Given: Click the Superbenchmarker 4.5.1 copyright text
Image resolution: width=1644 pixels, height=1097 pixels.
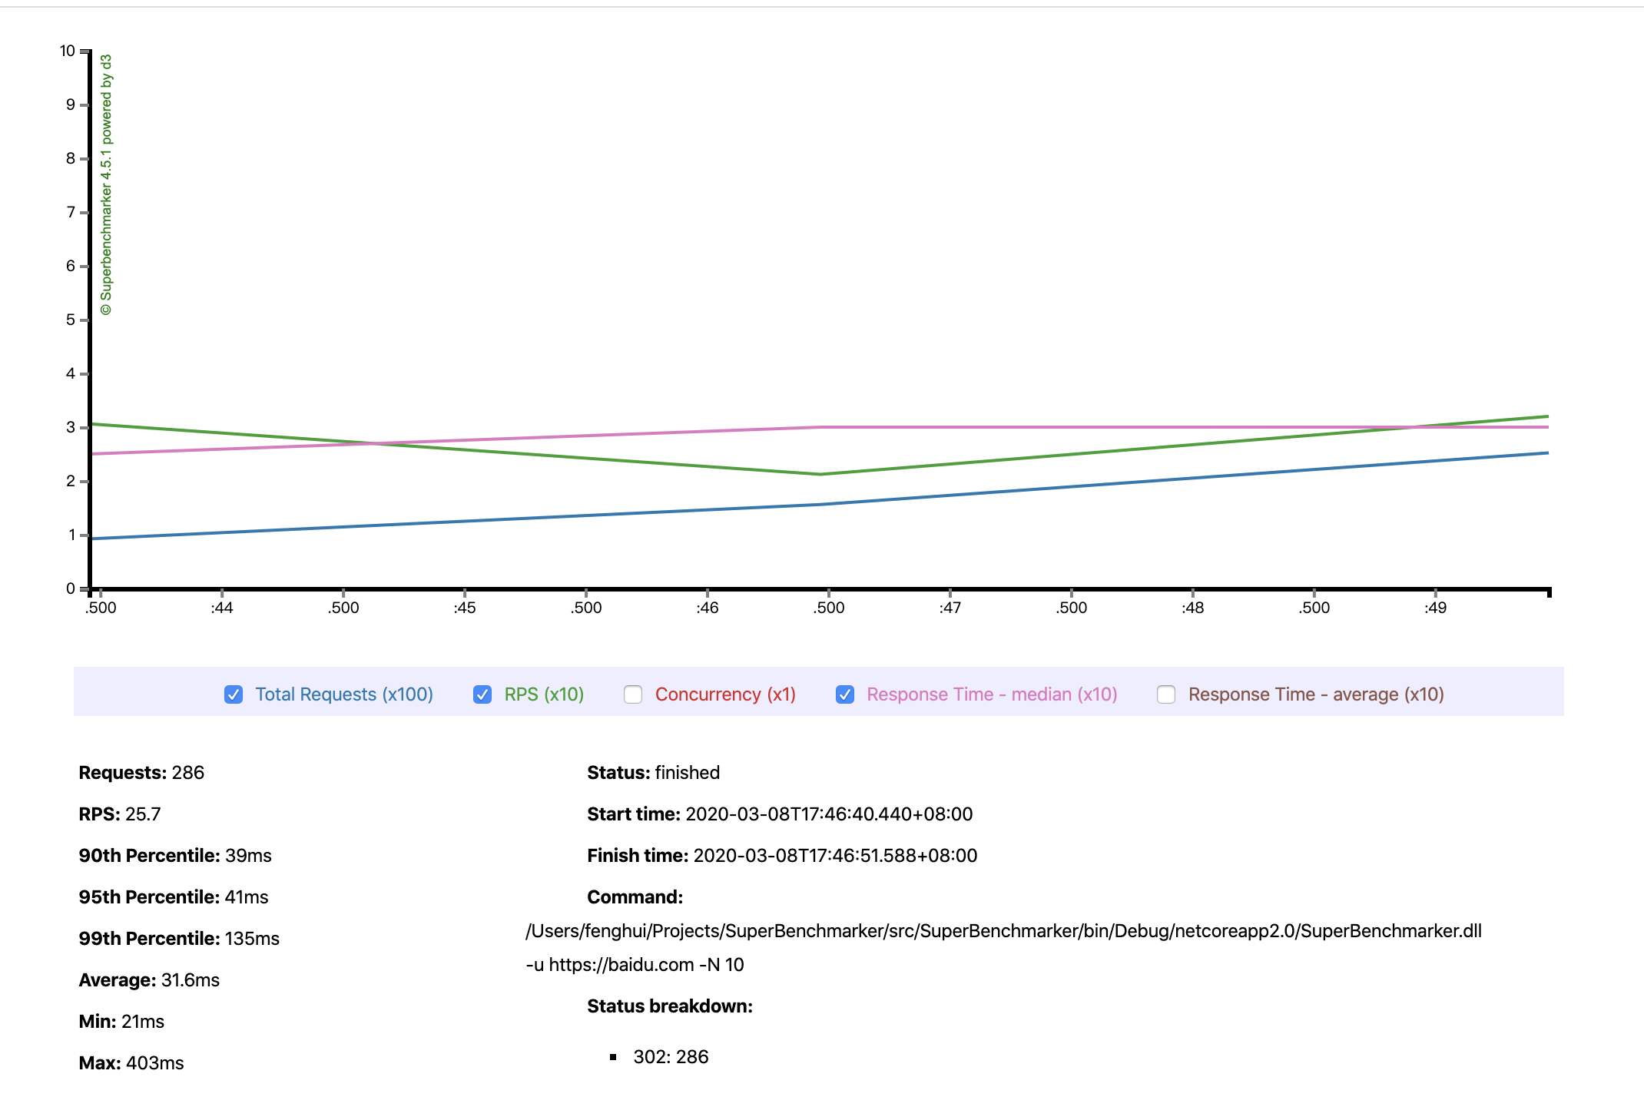Looking at the screenshot, I should (106, 184).
